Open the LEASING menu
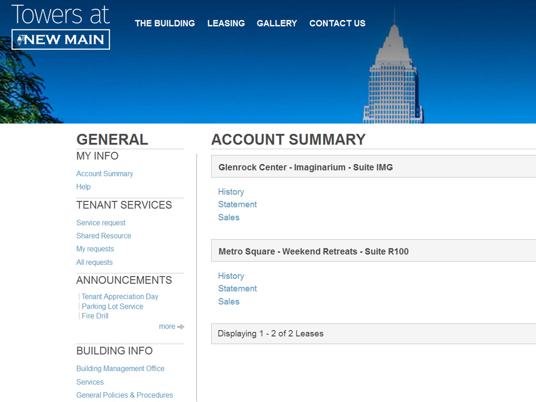Viewport: 536px width, 402px height. pos(226,23)
